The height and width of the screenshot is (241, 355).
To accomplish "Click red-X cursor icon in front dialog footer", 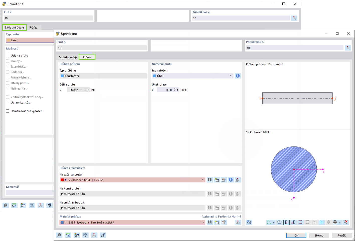I will [94, 235].
